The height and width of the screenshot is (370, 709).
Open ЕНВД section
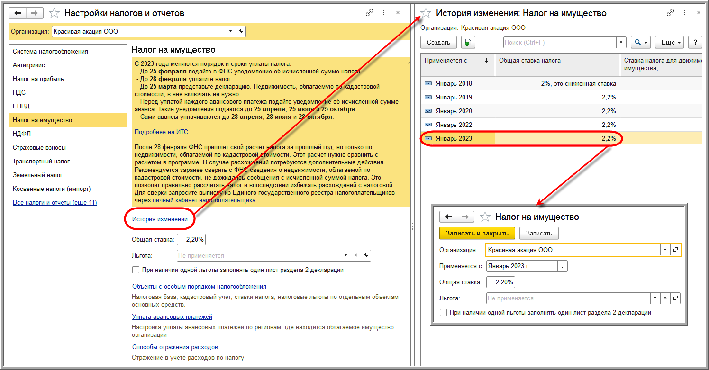point(68,106)
